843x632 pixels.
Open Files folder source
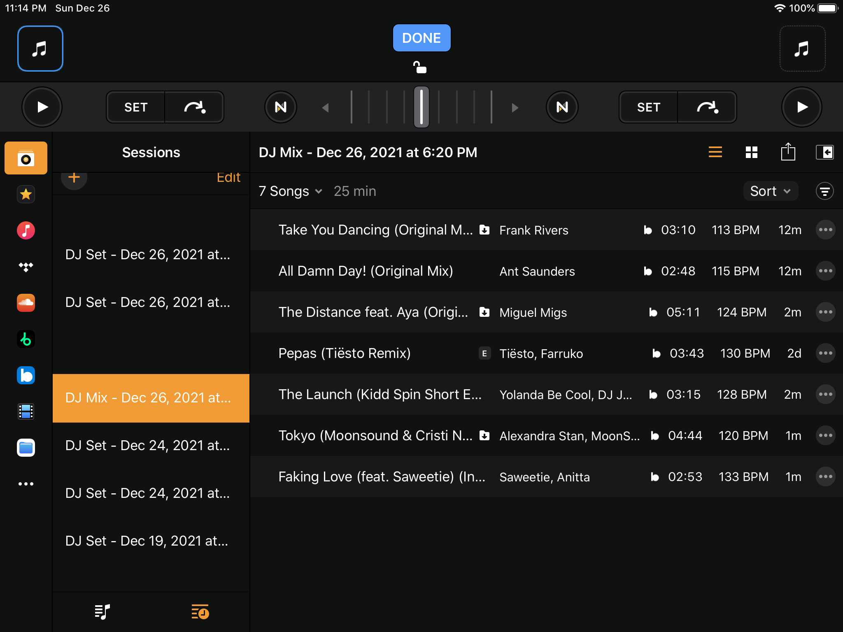tap(26, 448)
